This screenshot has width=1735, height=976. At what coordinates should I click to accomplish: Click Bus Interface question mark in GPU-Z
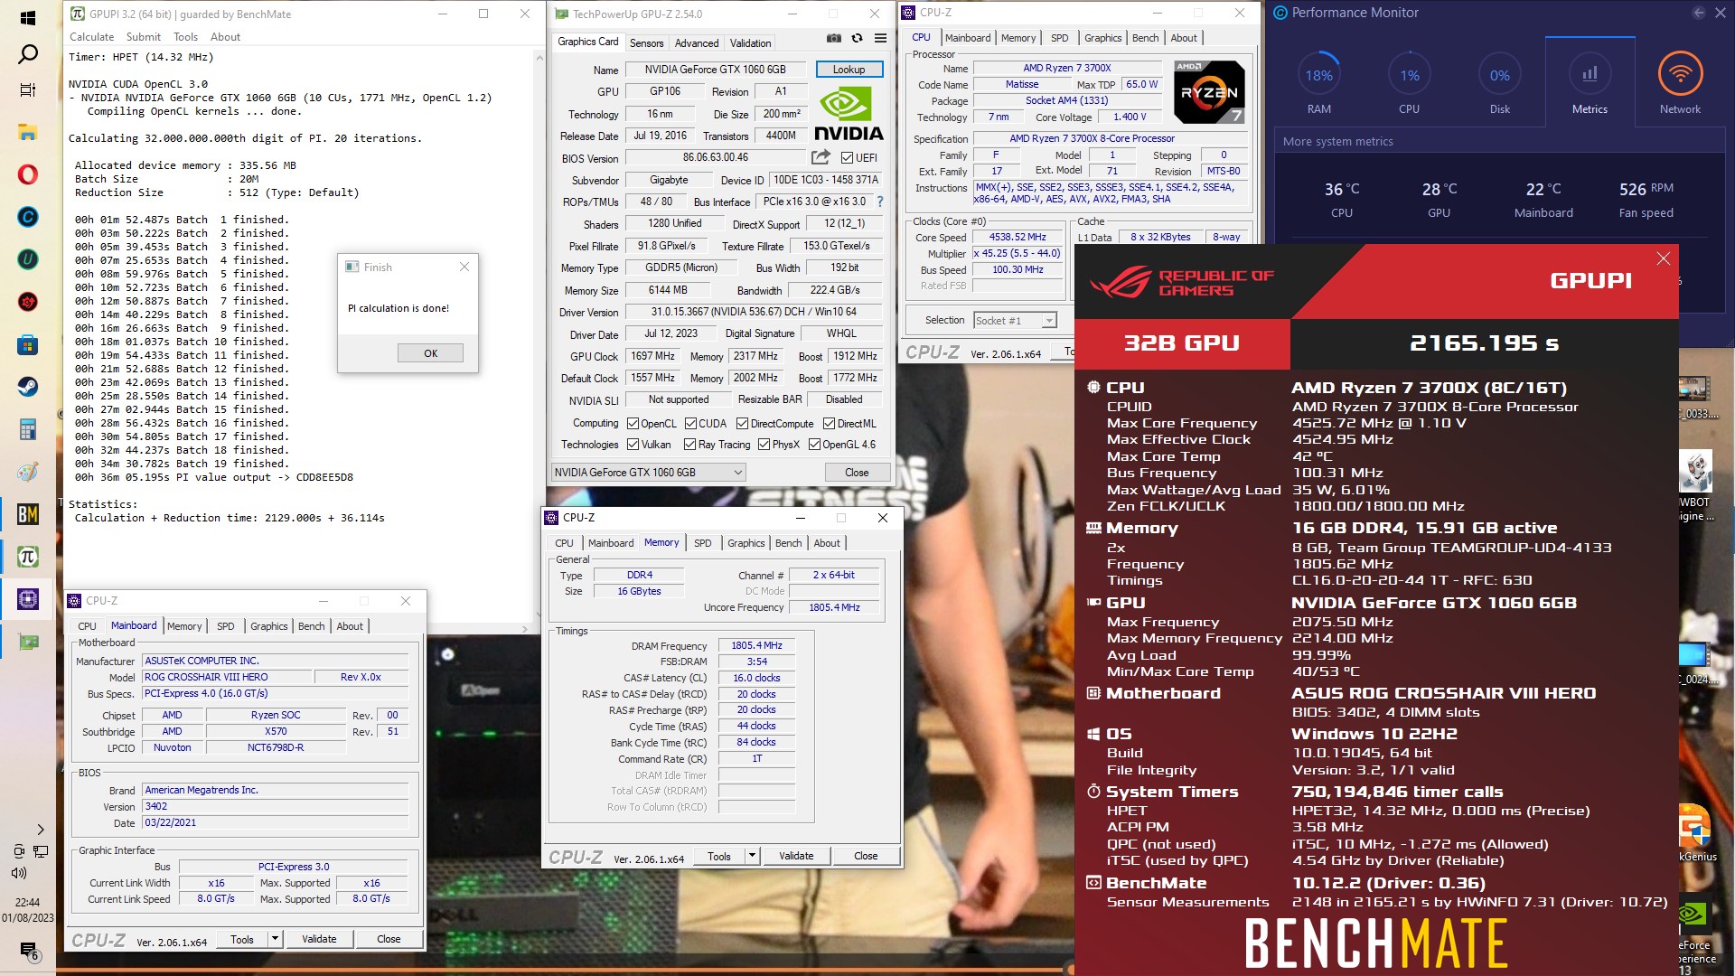point(880,202)
